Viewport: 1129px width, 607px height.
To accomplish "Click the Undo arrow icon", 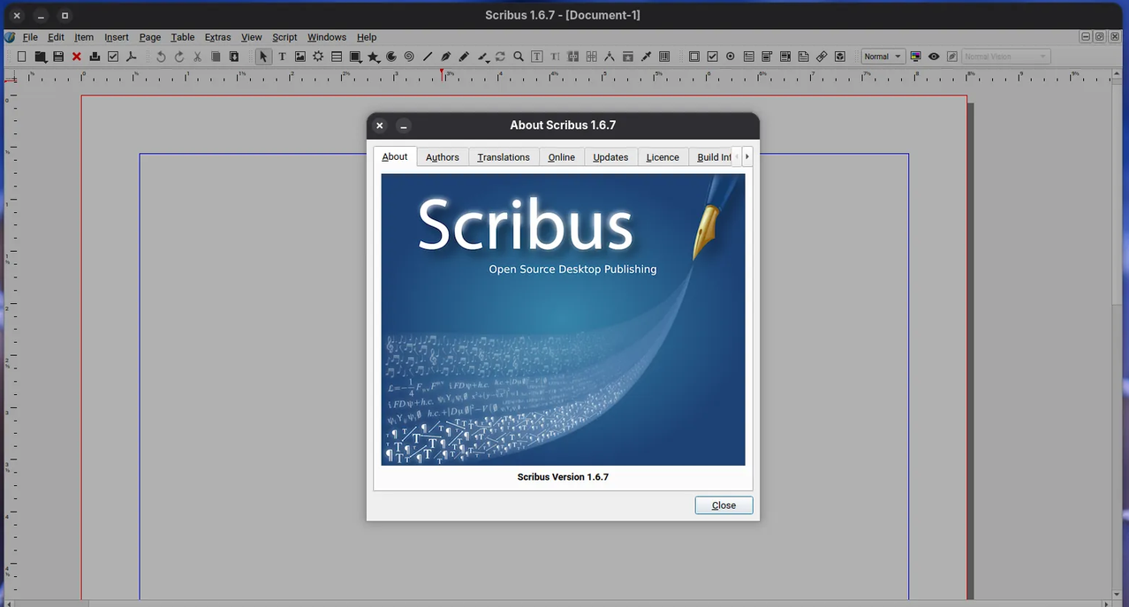I will point(161,57).
